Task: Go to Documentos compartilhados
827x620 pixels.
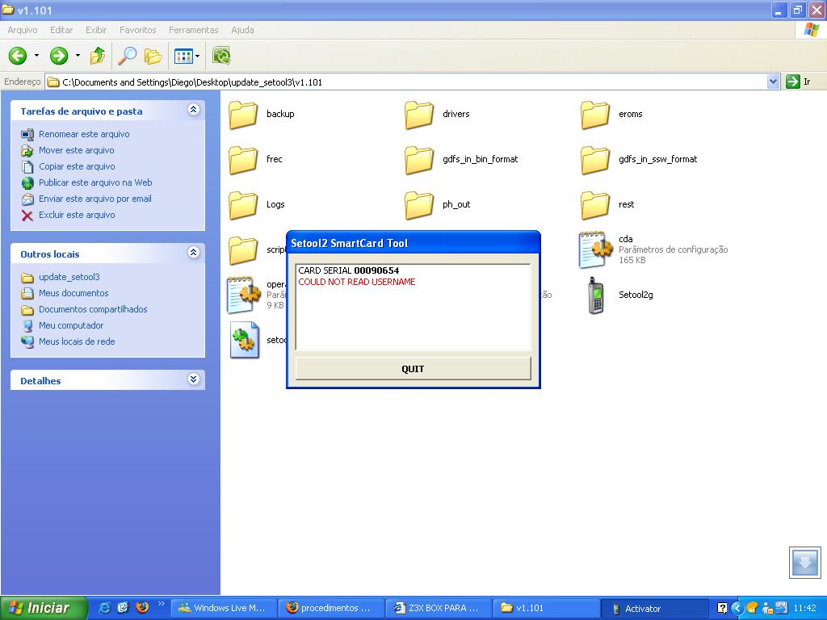Action: pos(93,309)
